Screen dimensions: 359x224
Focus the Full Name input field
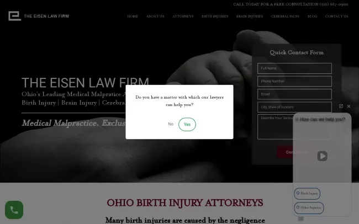tap(294, 68)
